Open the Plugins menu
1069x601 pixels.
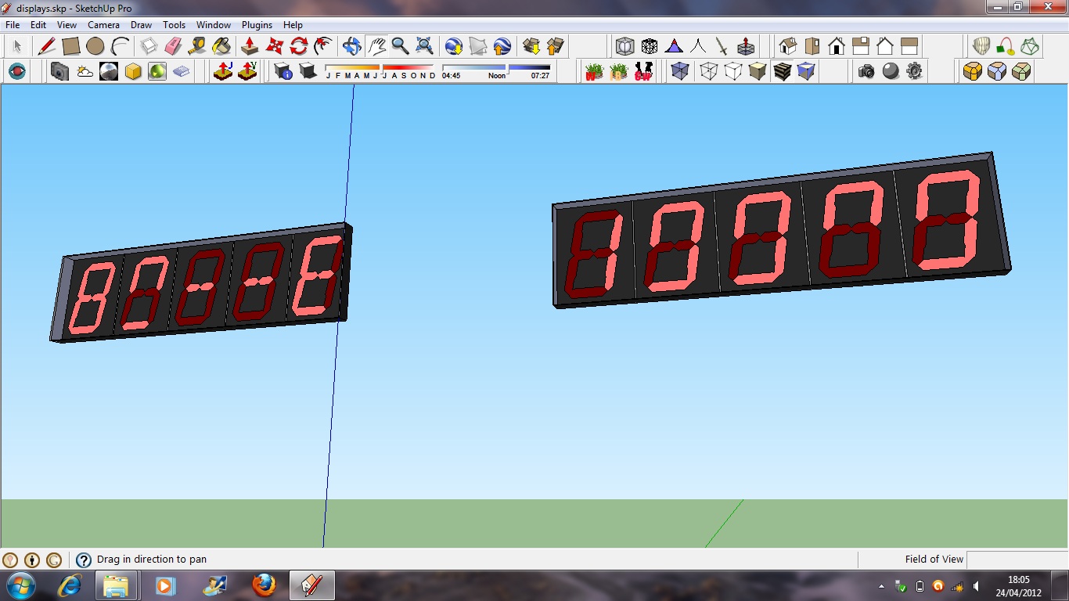[257, 24]
